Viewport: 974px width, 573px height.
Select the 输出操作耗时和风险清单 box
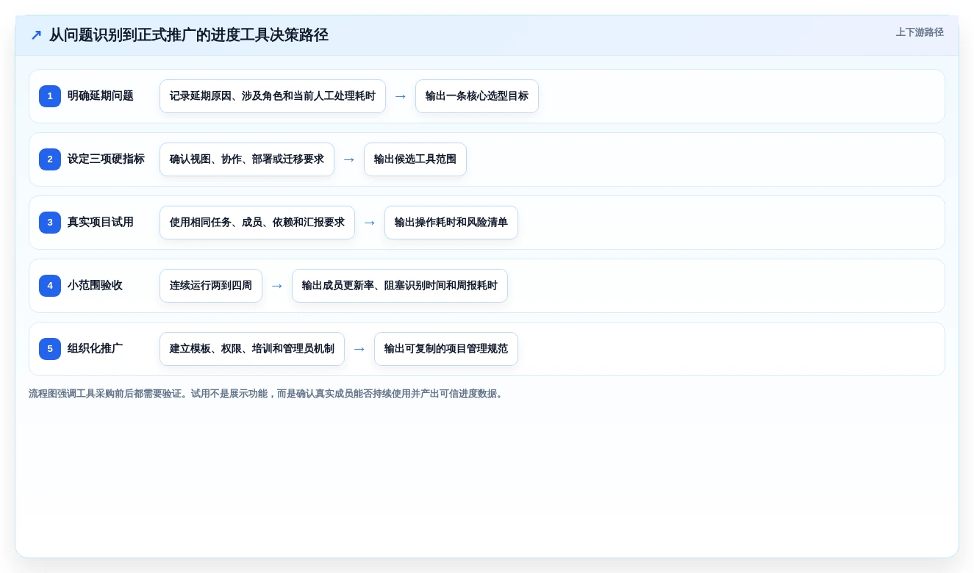click(451, 223)
